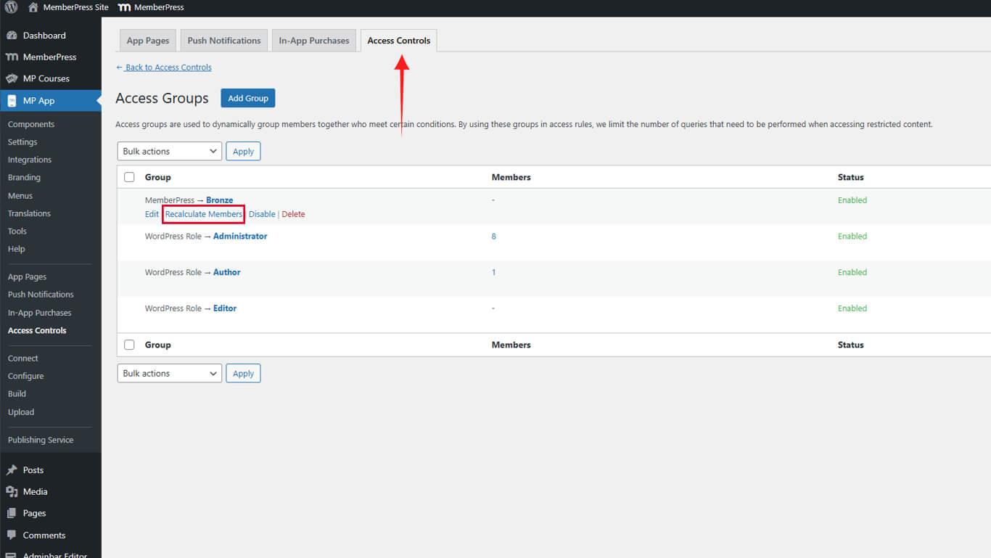Click the MemberPress sidebar logo icon
The height and width of the screenshot is (558, 991).
[x=12, y=57]
